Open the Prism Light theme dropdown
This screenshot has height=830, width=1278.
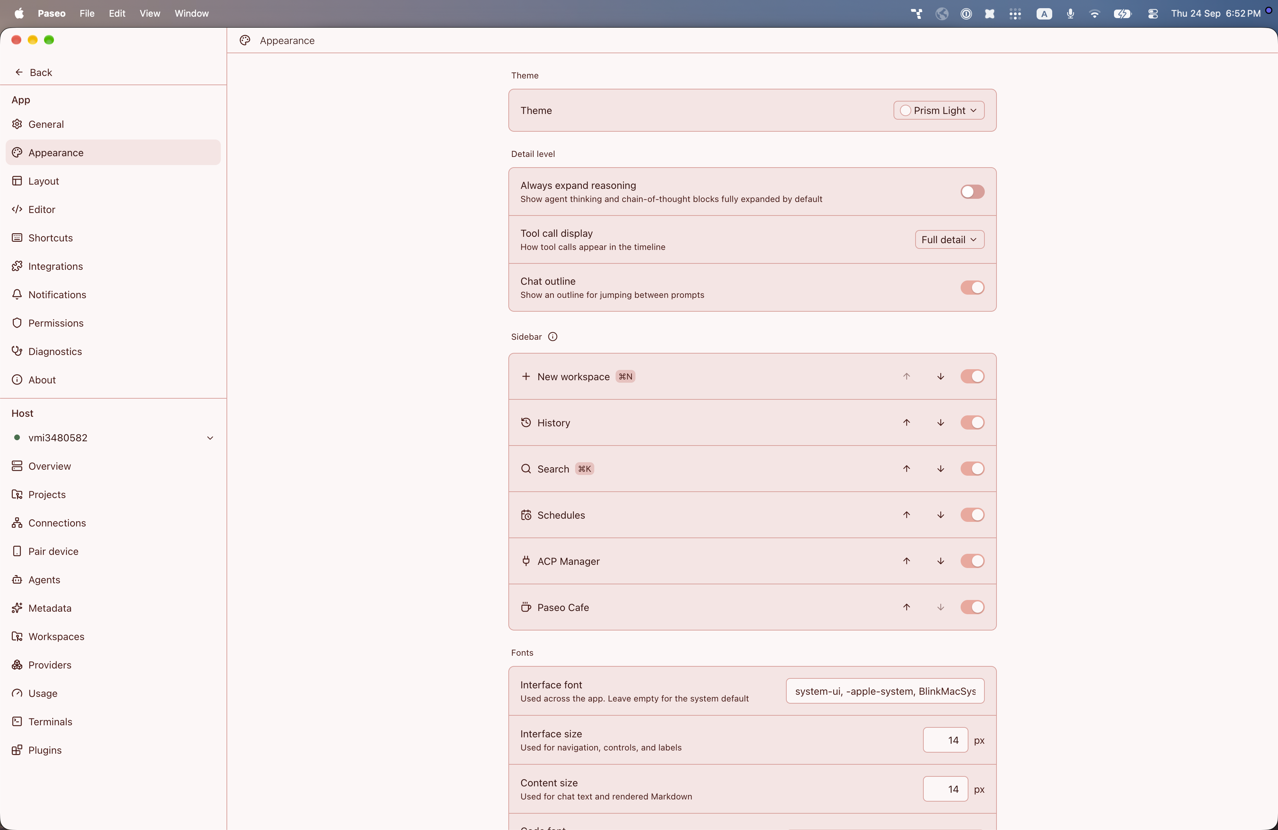(x=939, y=110)
